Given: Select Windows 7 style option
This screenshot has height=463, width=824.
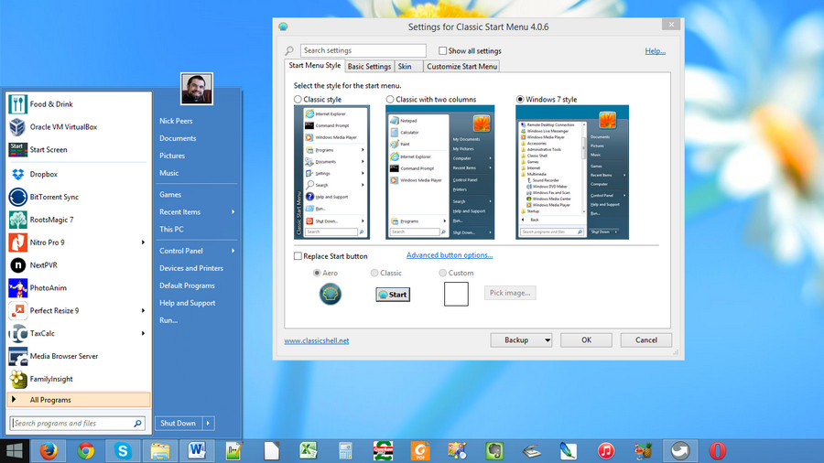Looking at the screenshot, I should (x=520, y=99).
